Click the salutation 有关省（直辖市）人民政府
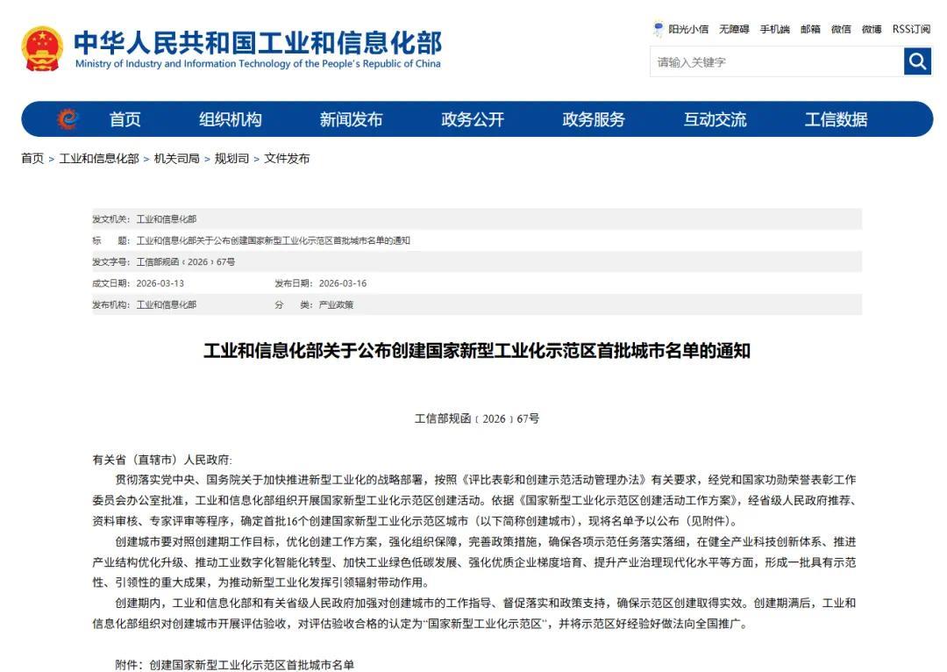 click(x=162, y=460)
